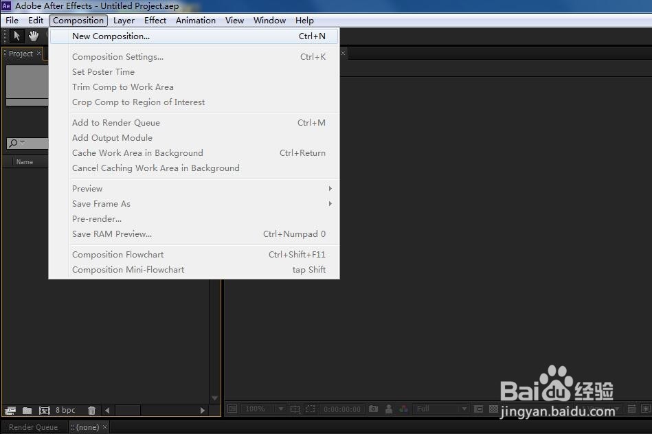
Task: Select Trim Comp to Work Area
Action: pyautogui.click(x=194, y=87)
